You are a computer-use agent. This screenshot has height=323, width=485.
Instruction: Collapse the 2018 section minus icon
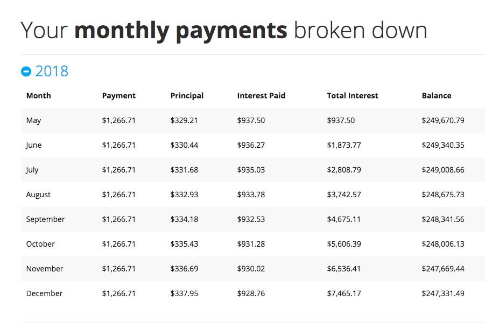(x=26, y=71)
